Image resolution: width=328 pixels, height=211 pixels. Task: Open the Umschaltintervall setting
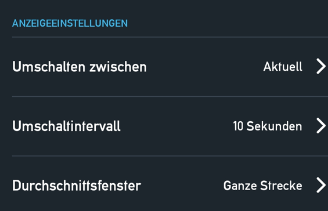(170, 126)
